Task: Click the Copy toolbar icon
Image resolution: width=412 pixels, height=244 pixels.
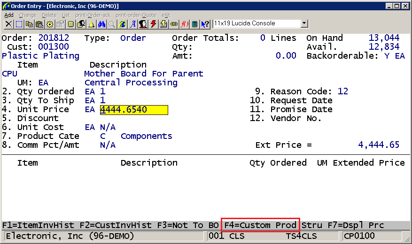Action: (x=29, y=24)
